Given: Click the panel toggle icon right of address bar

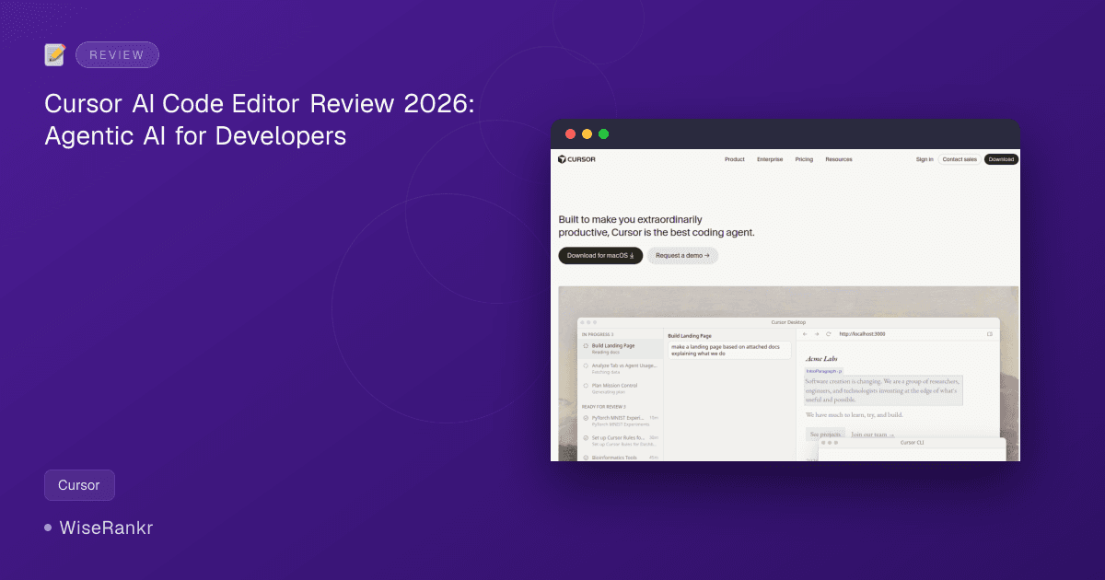Looking at the screenshot, I should [x=990, y=334].
